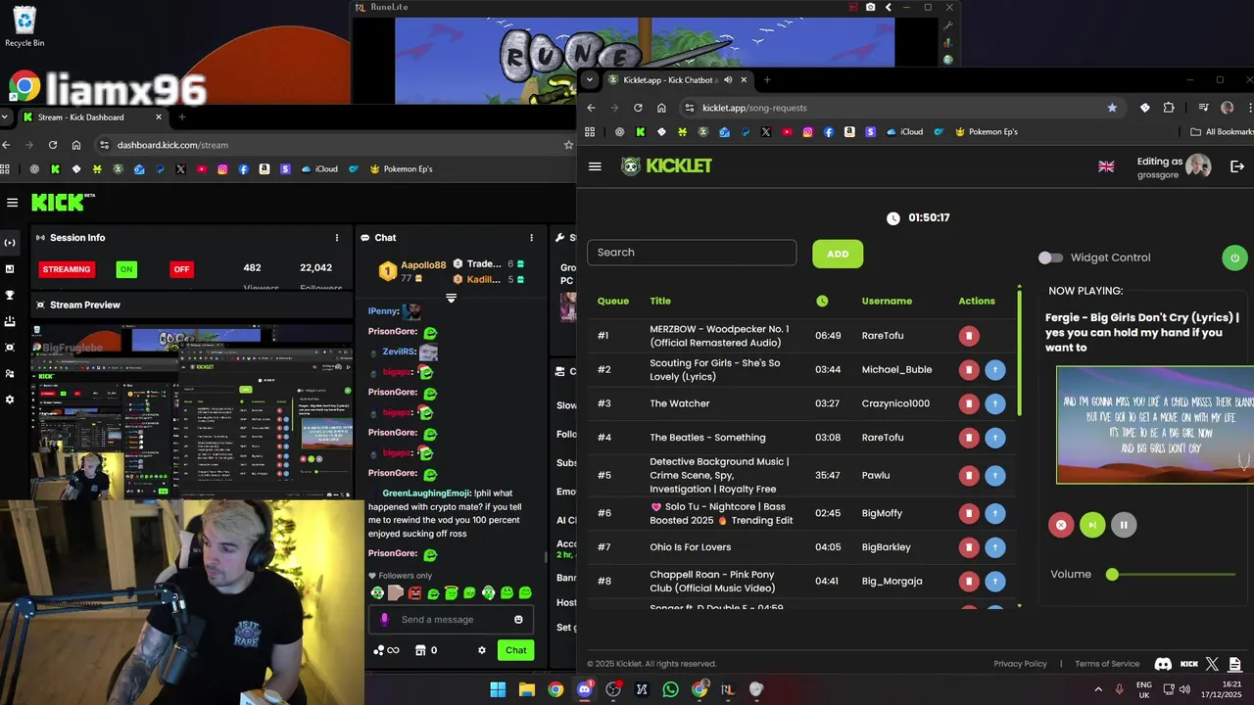Open Discord from taskbar
This screenshot has width=1254, height=705.
tap(585, 689)
